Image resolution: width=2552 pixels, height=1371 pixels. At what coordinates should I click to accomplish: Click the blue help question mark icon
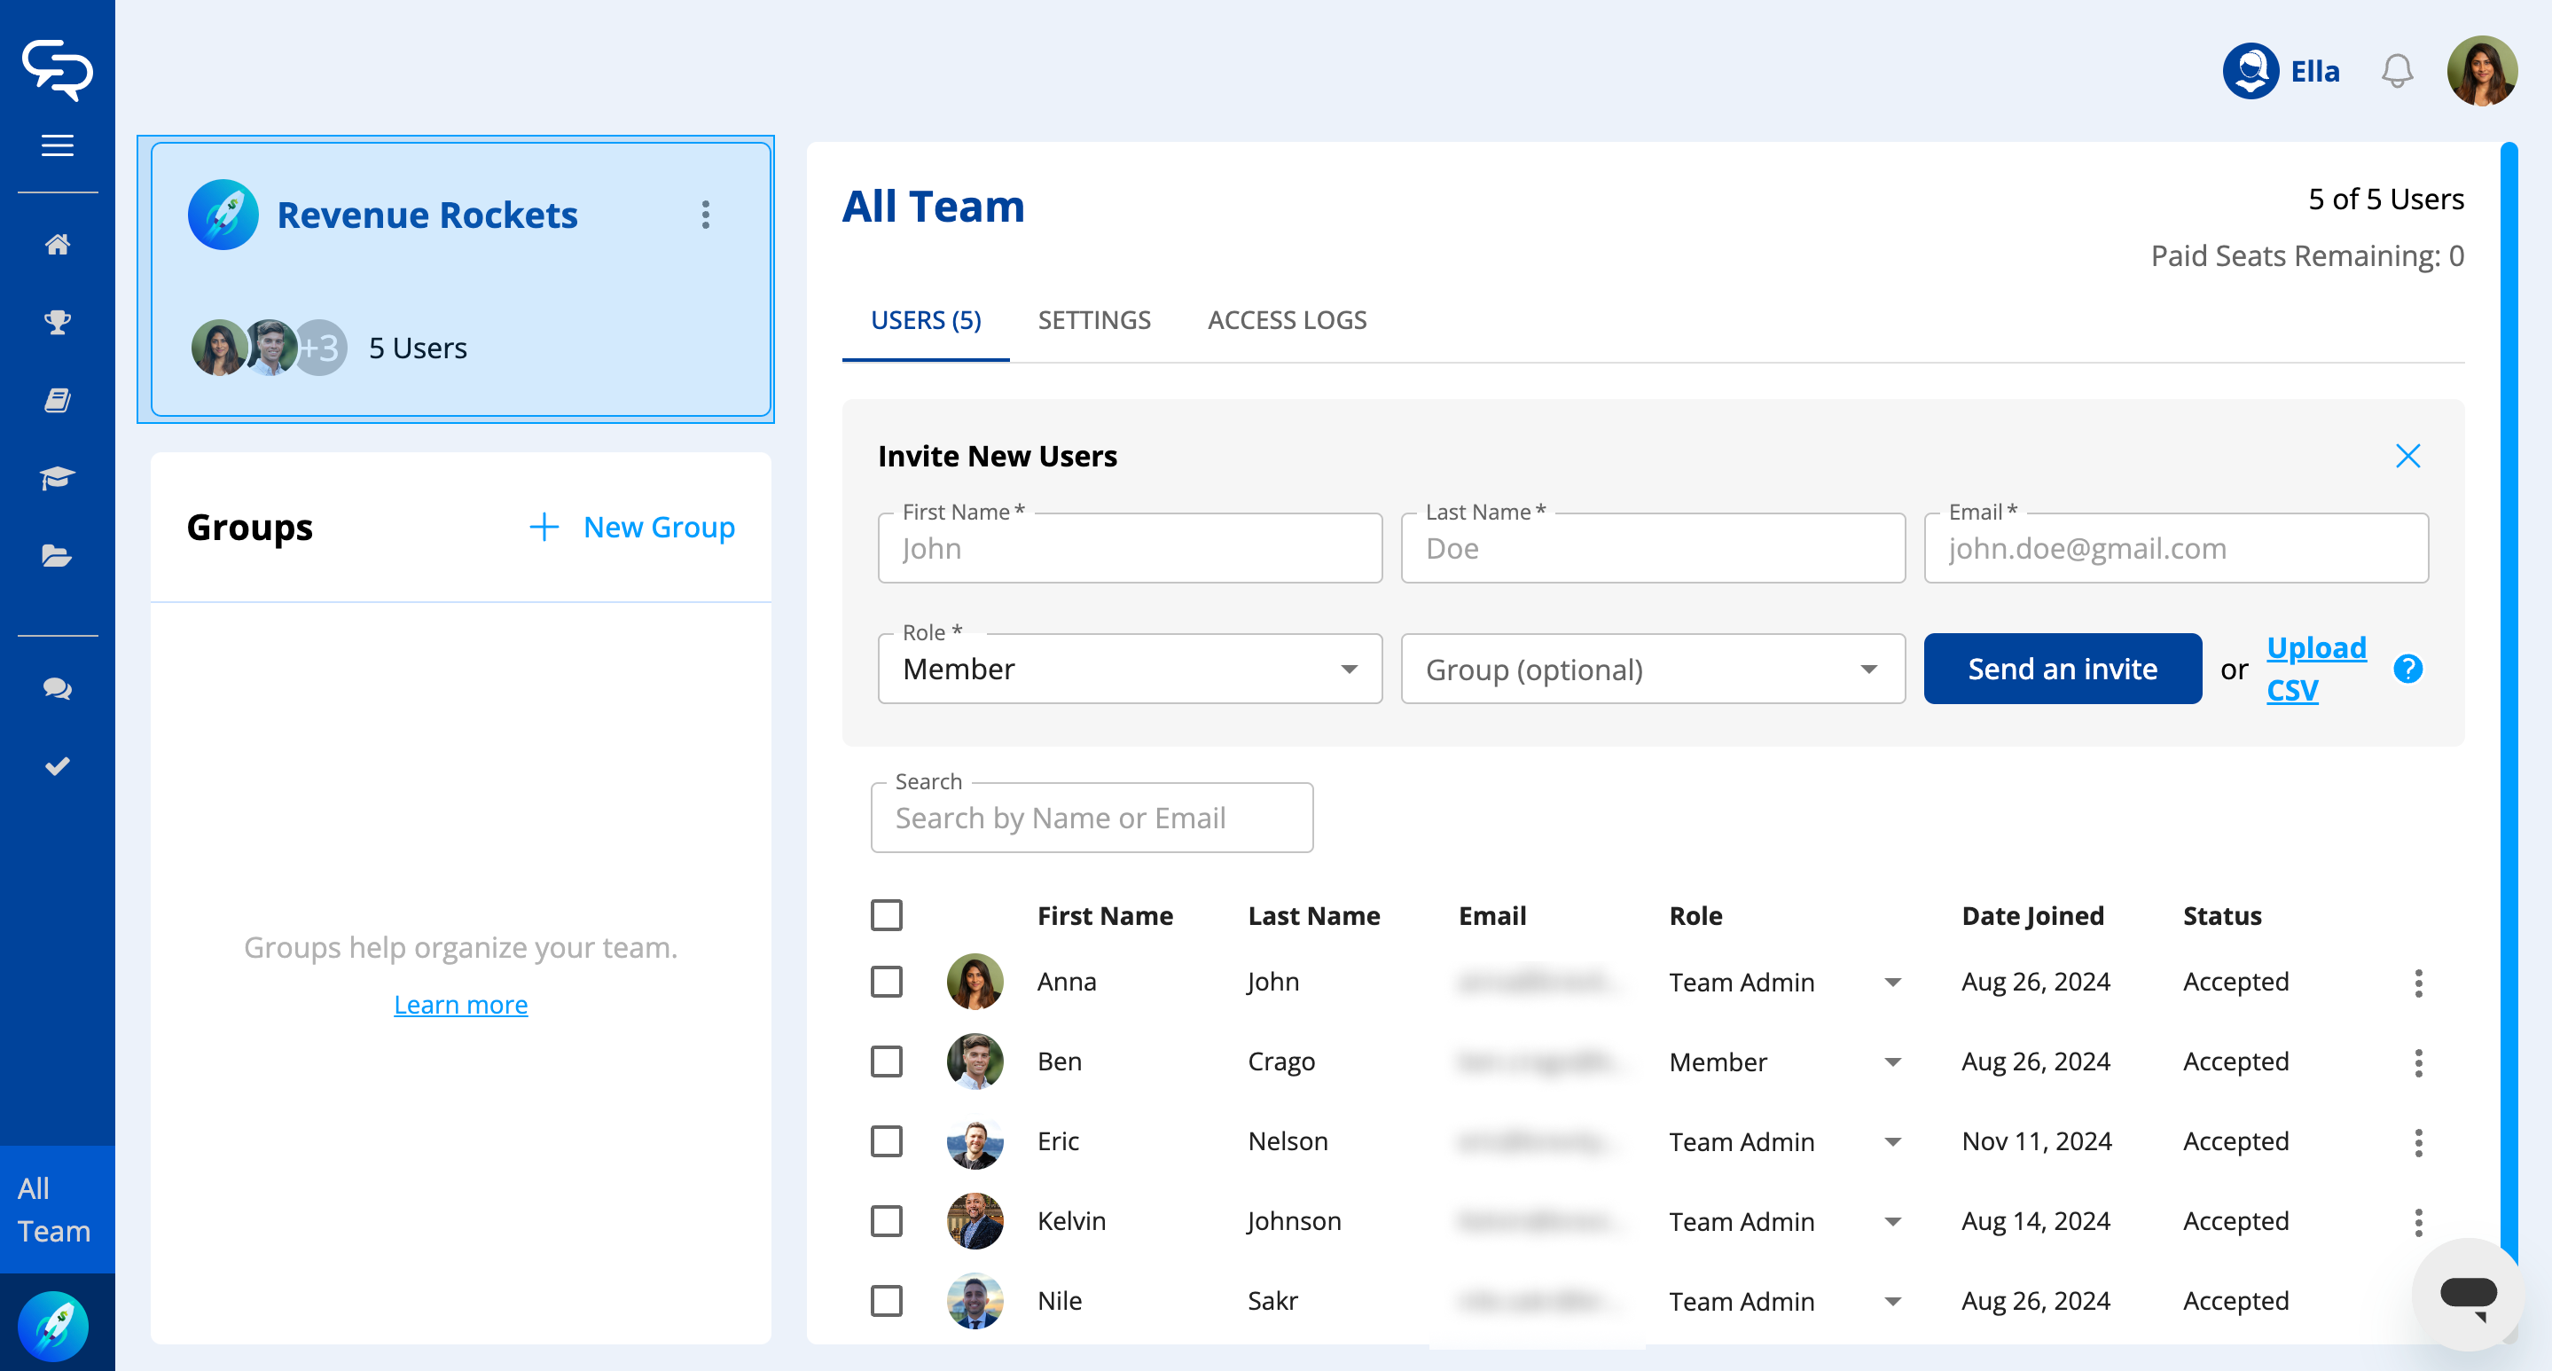(2407, 669)
